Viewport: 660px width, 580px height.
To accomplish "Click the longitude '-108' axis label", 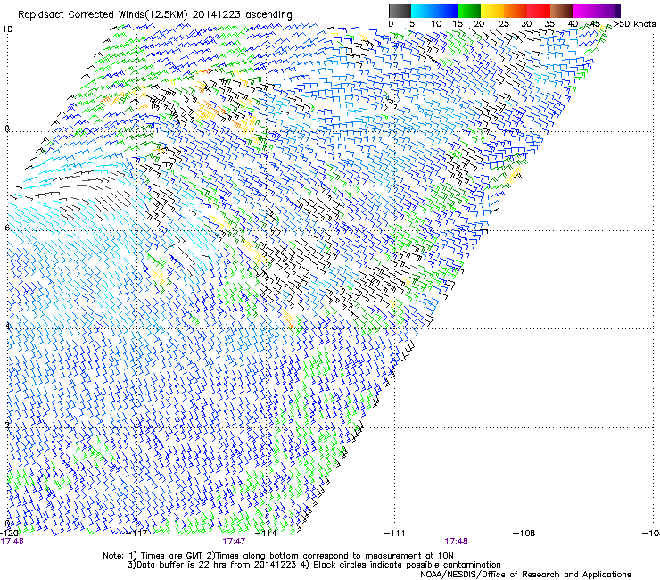I will click(x=524, y=533).
